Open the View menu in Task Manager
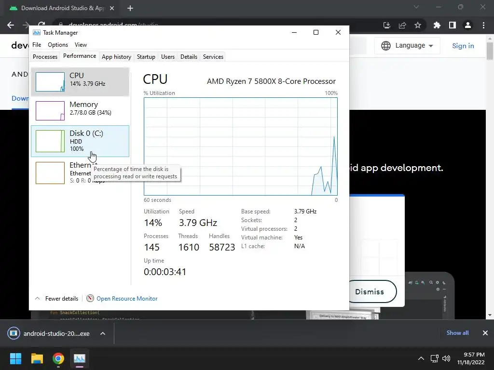494x370 pixels. click(x=81, y=45)
